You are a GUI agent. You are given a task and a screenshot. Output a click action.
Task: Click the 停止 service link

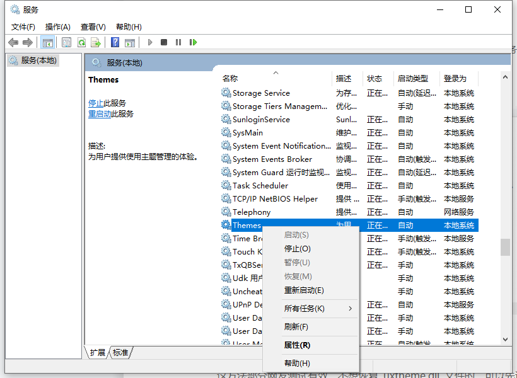[96, 103]
